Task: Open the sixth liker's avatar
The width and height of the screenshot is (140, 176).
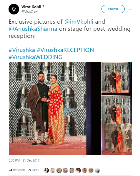Action: pyautogui.click(x=78, y=170)
